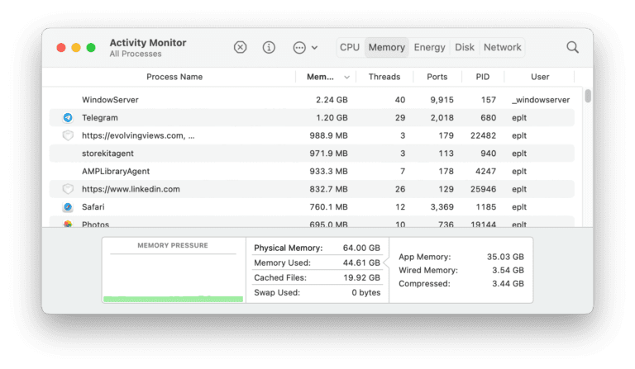Zoom the window with the green button
Image resolution: width=635 pixels, height=369 pixels.
(x=91, y=48)
